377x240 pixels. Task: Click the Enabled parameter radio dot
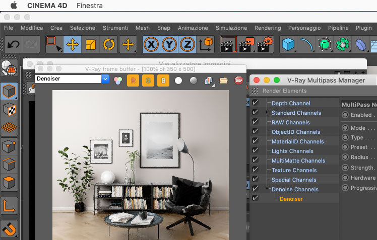[x=345, y=115]
